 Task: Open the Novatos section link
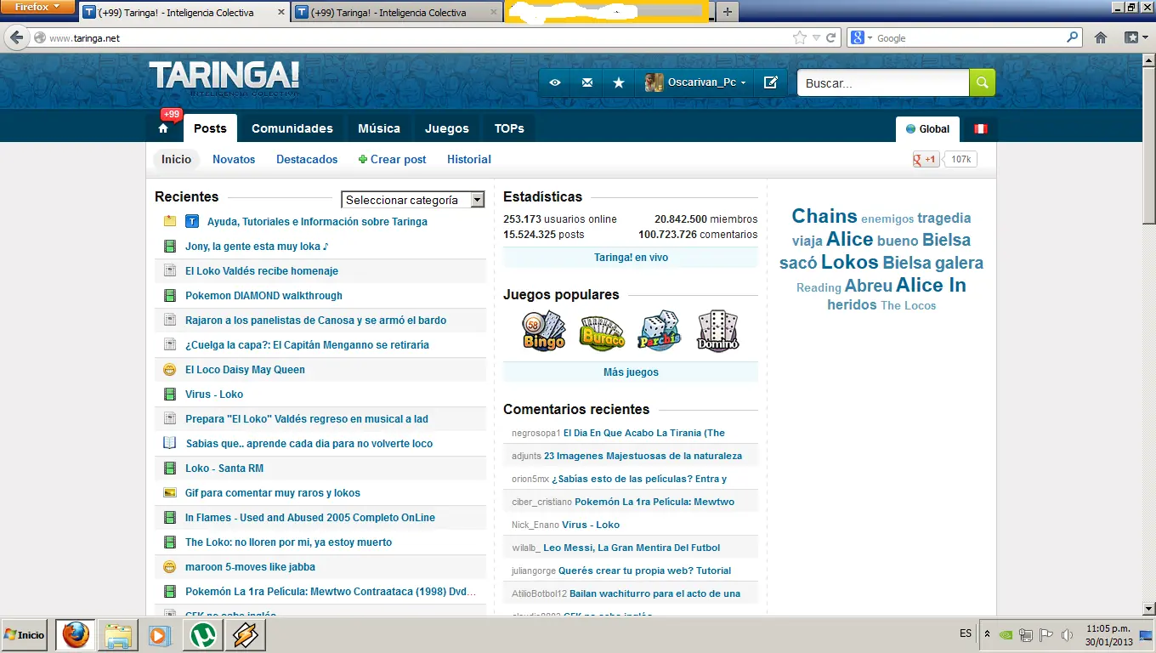point(234,159)
